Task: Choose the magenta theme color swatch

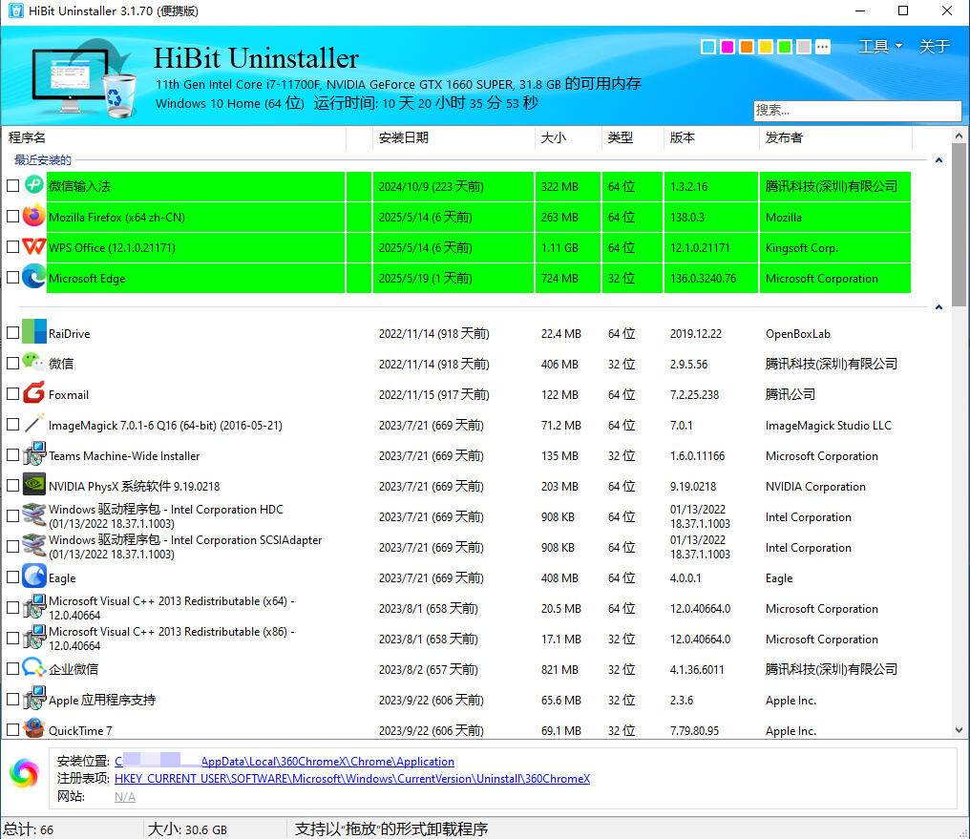Action: (727, 47)
